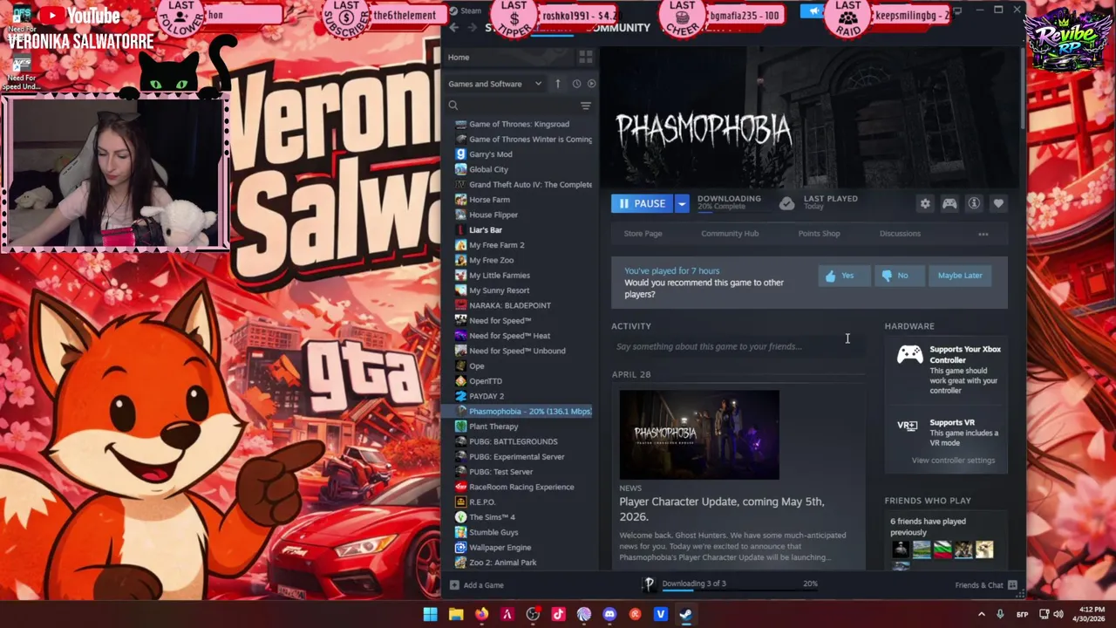Toggle sort order arrow beside Games and Software

coord(558,84)
